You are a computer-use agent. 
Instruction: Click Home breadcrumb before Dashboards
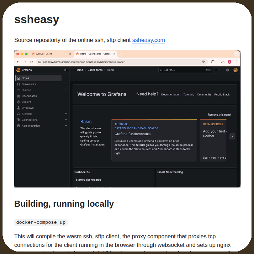[x=79, y=70]
